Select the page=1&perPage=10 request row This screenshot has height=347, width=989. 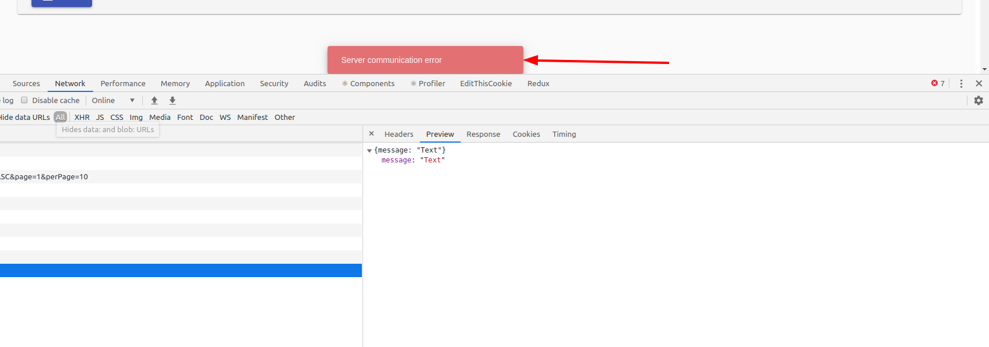181,176
